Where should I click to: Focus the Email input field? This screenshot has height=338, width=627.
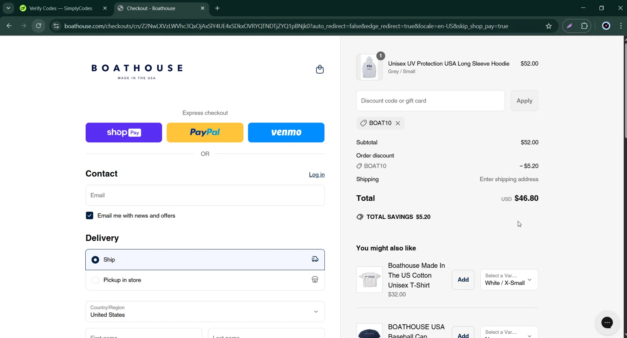(x=205, y=195)
